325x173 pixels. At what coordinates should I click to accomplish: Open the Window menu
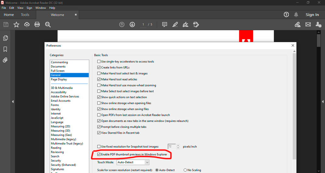[41, 8]
